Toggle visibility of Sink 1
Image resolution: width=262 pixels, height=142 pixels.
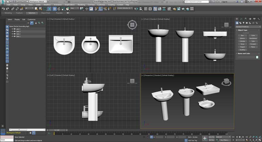click(13, 36)
